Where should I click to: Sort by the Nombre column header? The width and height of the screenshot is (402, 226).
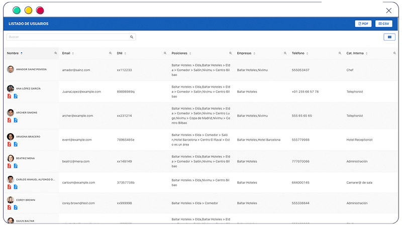[x=15, y=53]
